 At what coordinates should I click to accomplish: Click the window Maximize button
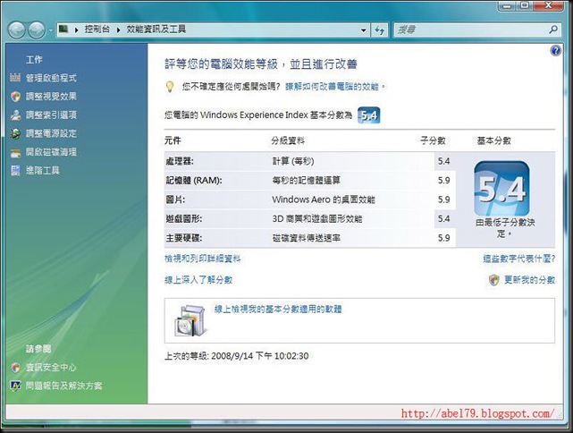(525, 5)
